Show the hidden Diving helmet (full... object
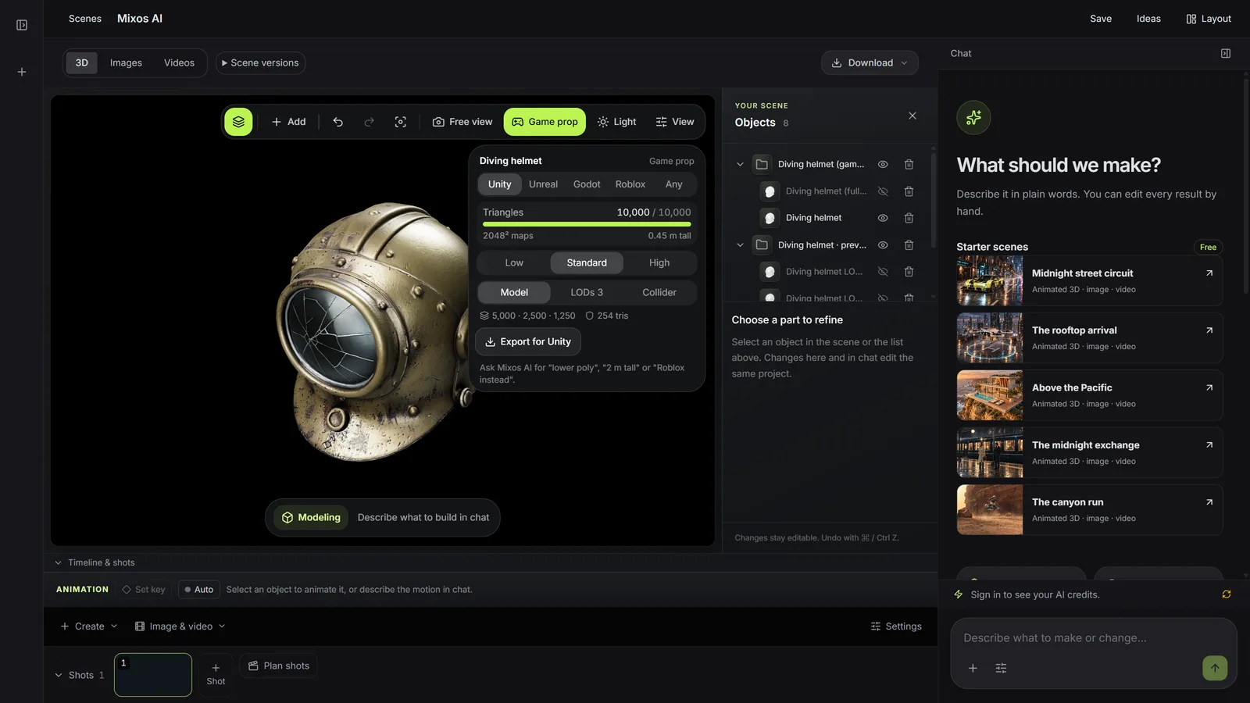 (883, 191)
